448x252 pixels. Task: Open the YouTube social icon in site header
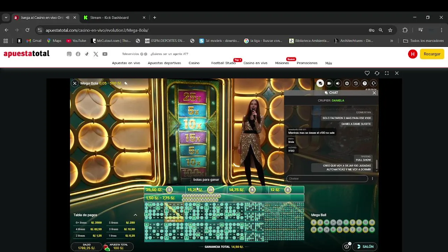[x=105, y=54]
